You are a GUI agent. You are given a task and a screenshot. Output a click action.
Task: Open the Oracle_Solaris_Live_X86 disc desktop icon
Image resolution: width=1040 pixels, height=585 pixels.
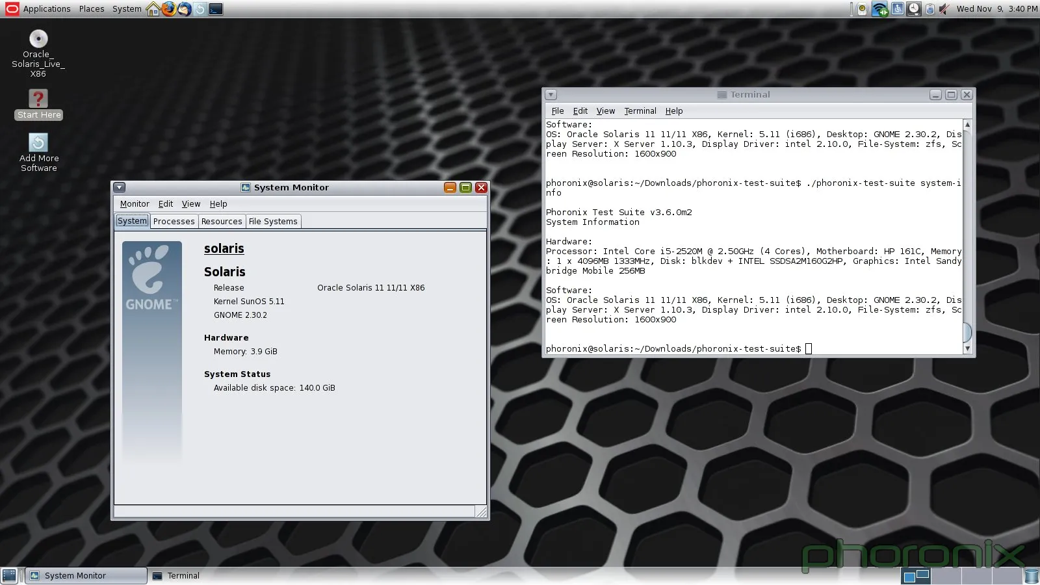click(38, 53)
